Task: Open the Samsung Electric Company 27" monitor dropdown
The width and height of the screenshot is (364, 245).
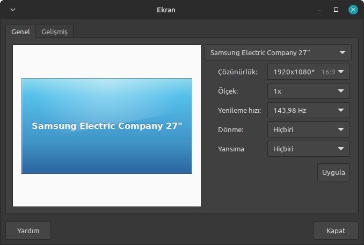Action: click(x=278, y=52)
